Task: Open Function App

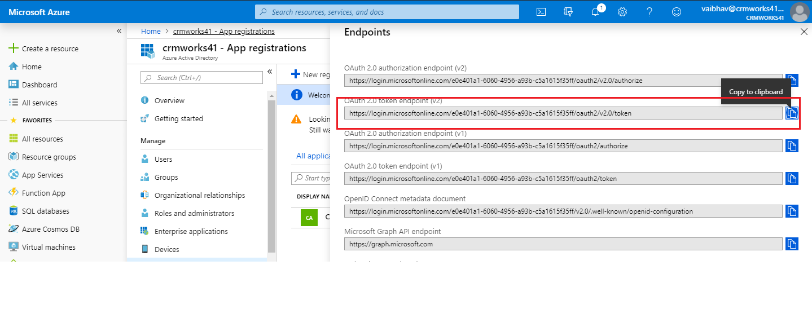Action: [x=37, y=193]
